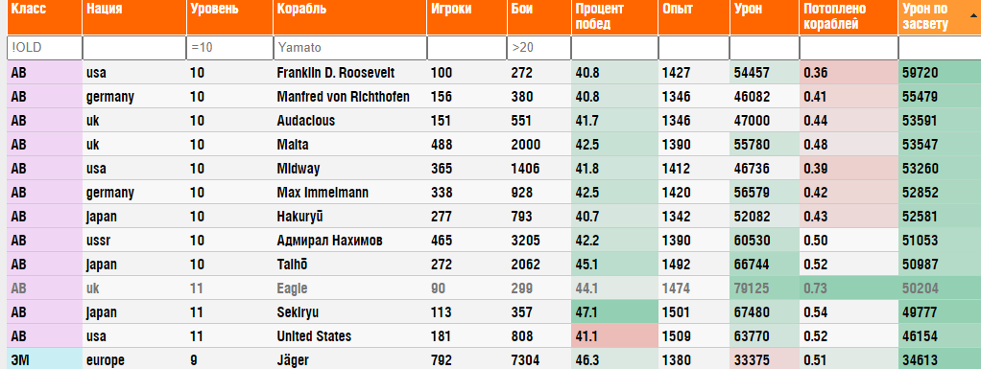
Task: Focus the Корабль filter field showing Yamato
Action: tap(349, 48)
